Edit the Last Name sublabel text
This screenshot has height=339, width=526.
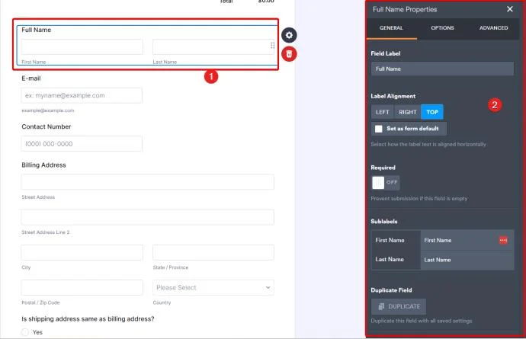point(465,260)
